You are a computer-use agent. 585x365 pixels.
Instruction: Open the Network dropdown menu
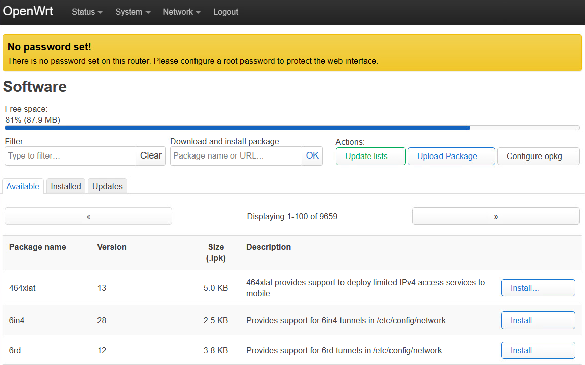[181, 12]
